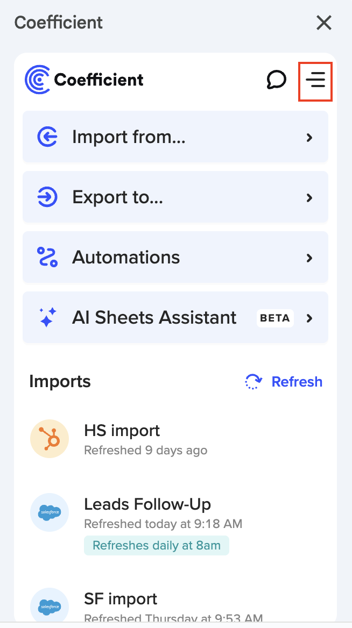Click the AI sparkle stars icon
This screenshot has height=628, width=352.
coord(47,318)
